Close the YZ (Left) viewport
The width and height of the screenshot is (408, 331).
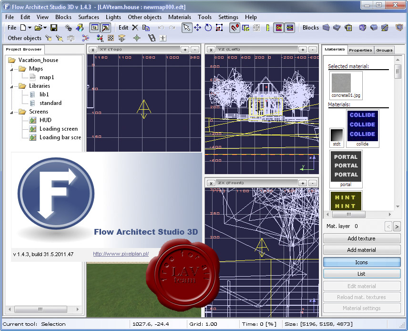tap(211, 50)
